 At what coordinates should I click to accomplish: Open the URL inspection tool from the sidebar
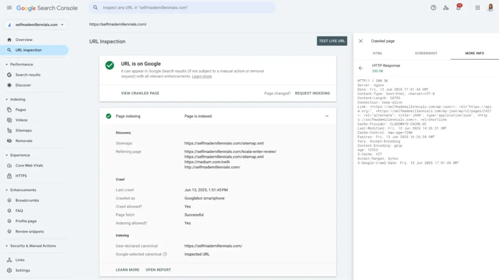pyautogui.click(x=29, y=50)
